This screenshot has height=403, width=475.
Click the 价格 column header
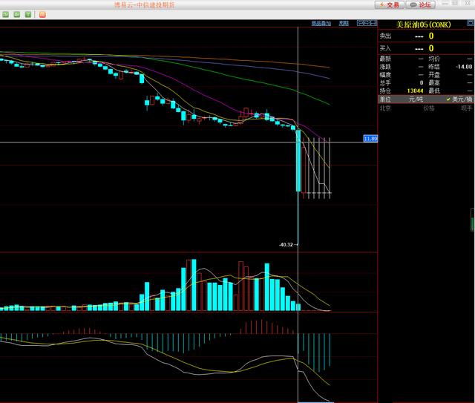point(429,108)
